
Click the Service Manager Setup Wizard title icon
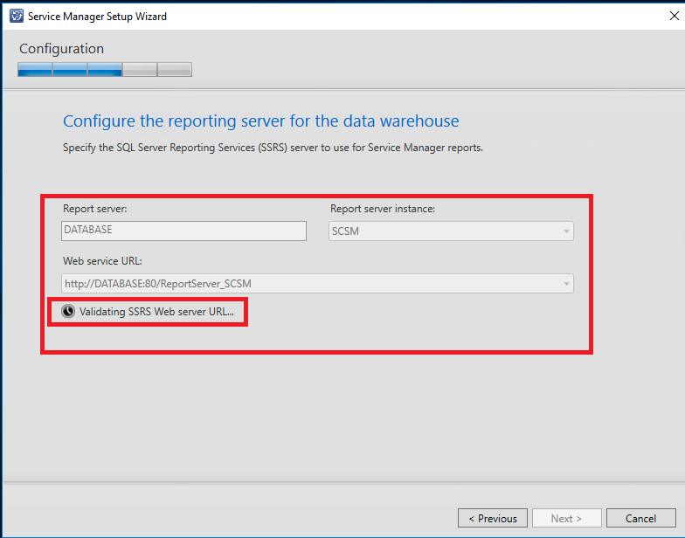point(16,16)
